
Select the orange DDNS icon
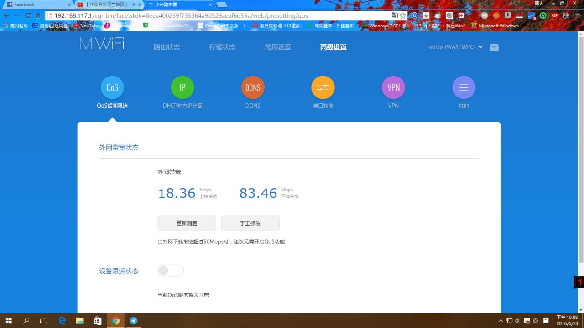(x=253, y=87)
